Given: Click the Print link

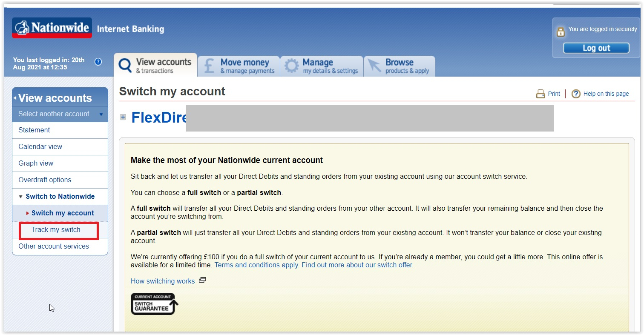Looking at the screenshot, I should tap(554, 94).
